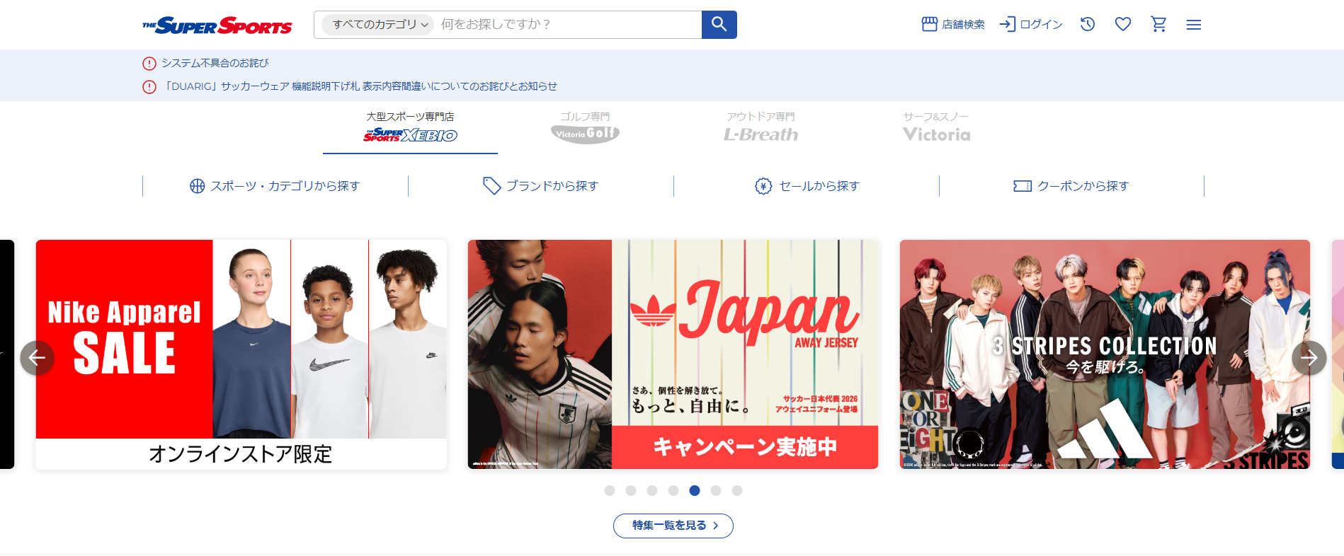Screen dimensions: 1344x556
Task: Open the browsing history clock icon
Action: 1087,25
